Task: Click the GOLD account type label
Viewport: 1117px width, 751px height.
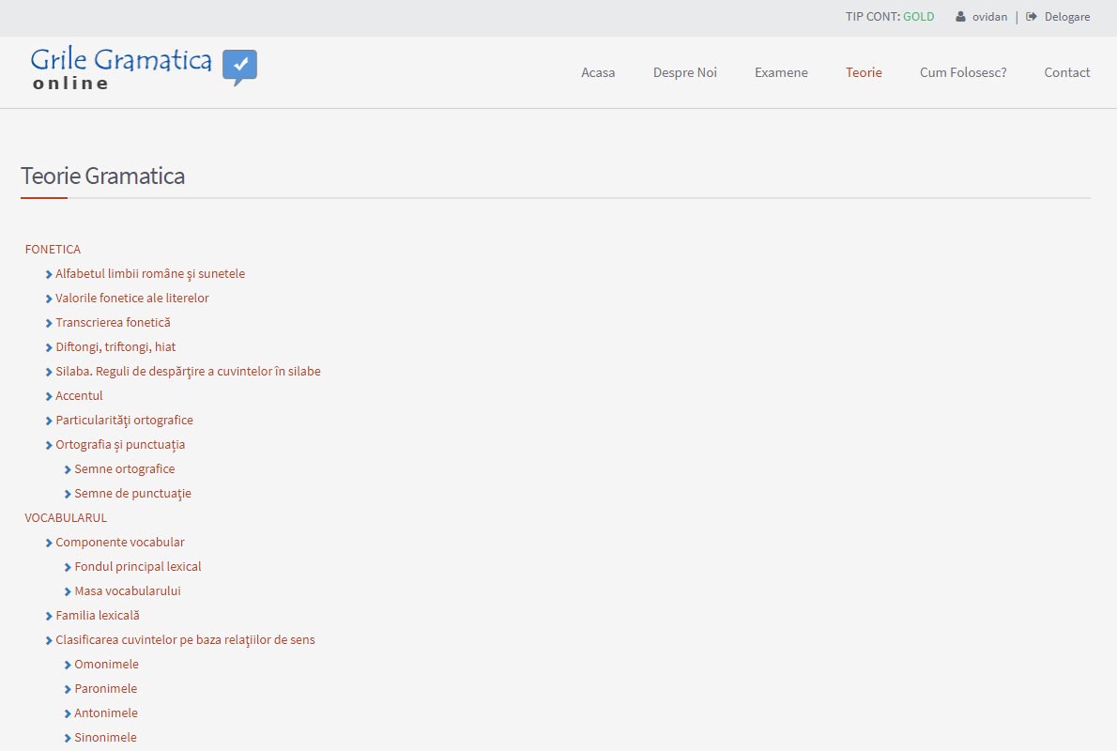Action: click(918, 17)
